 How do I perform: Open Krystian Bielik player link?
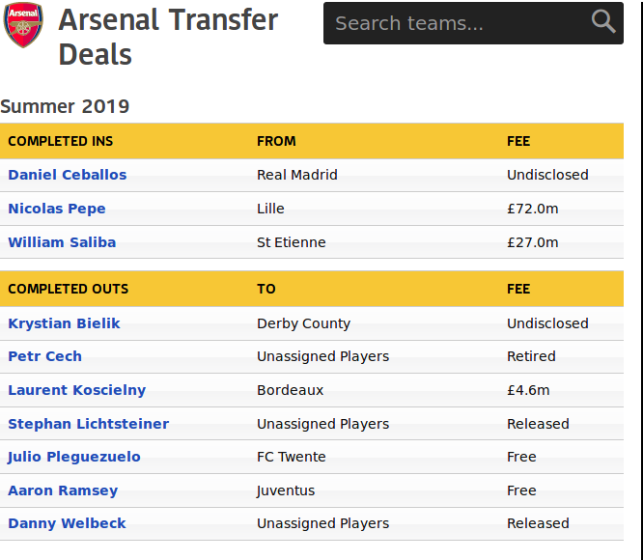pyautogui.click(x=64, y=323)
